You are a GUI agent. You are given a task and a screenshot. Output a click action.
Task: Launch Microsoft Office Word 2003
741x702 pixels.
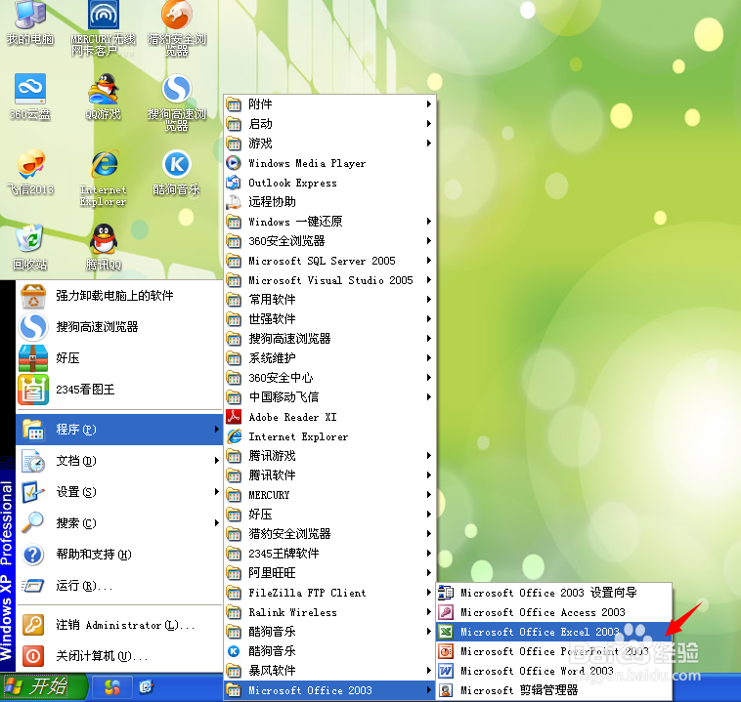click(x=553, y=671)
